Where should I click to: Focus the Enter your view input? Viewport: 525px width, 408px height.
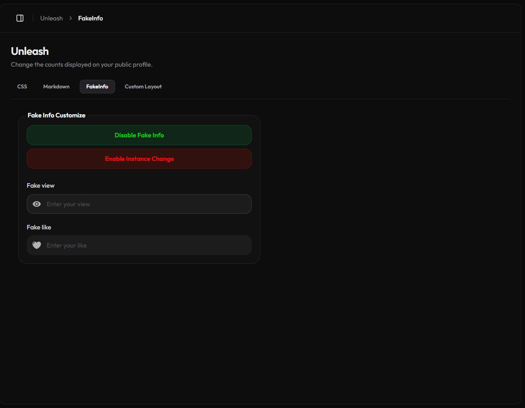pos(139,204)
